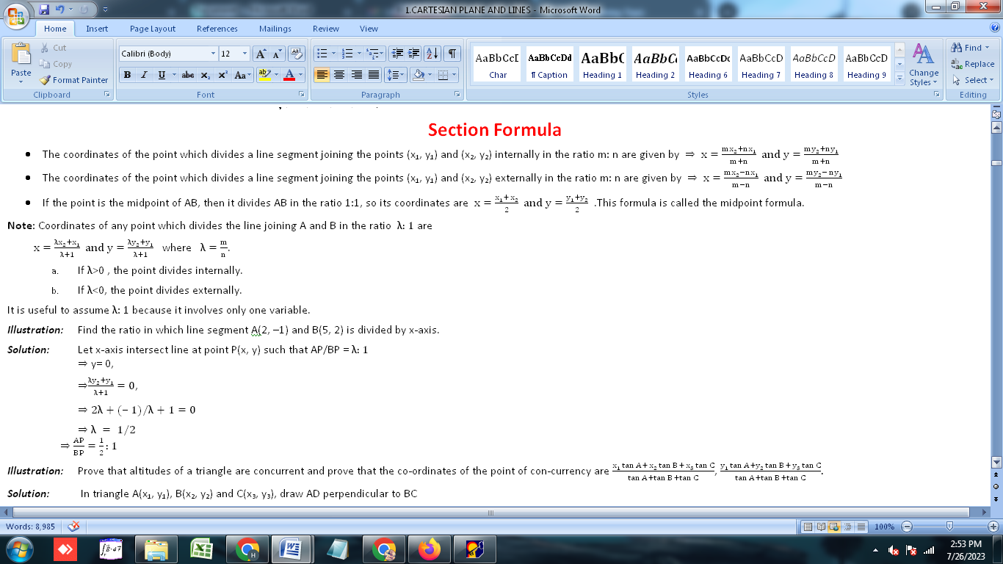This screenshot has height=564, width=1003.
Task: Switch to the Page Layout tab
Action: [153, 29]
